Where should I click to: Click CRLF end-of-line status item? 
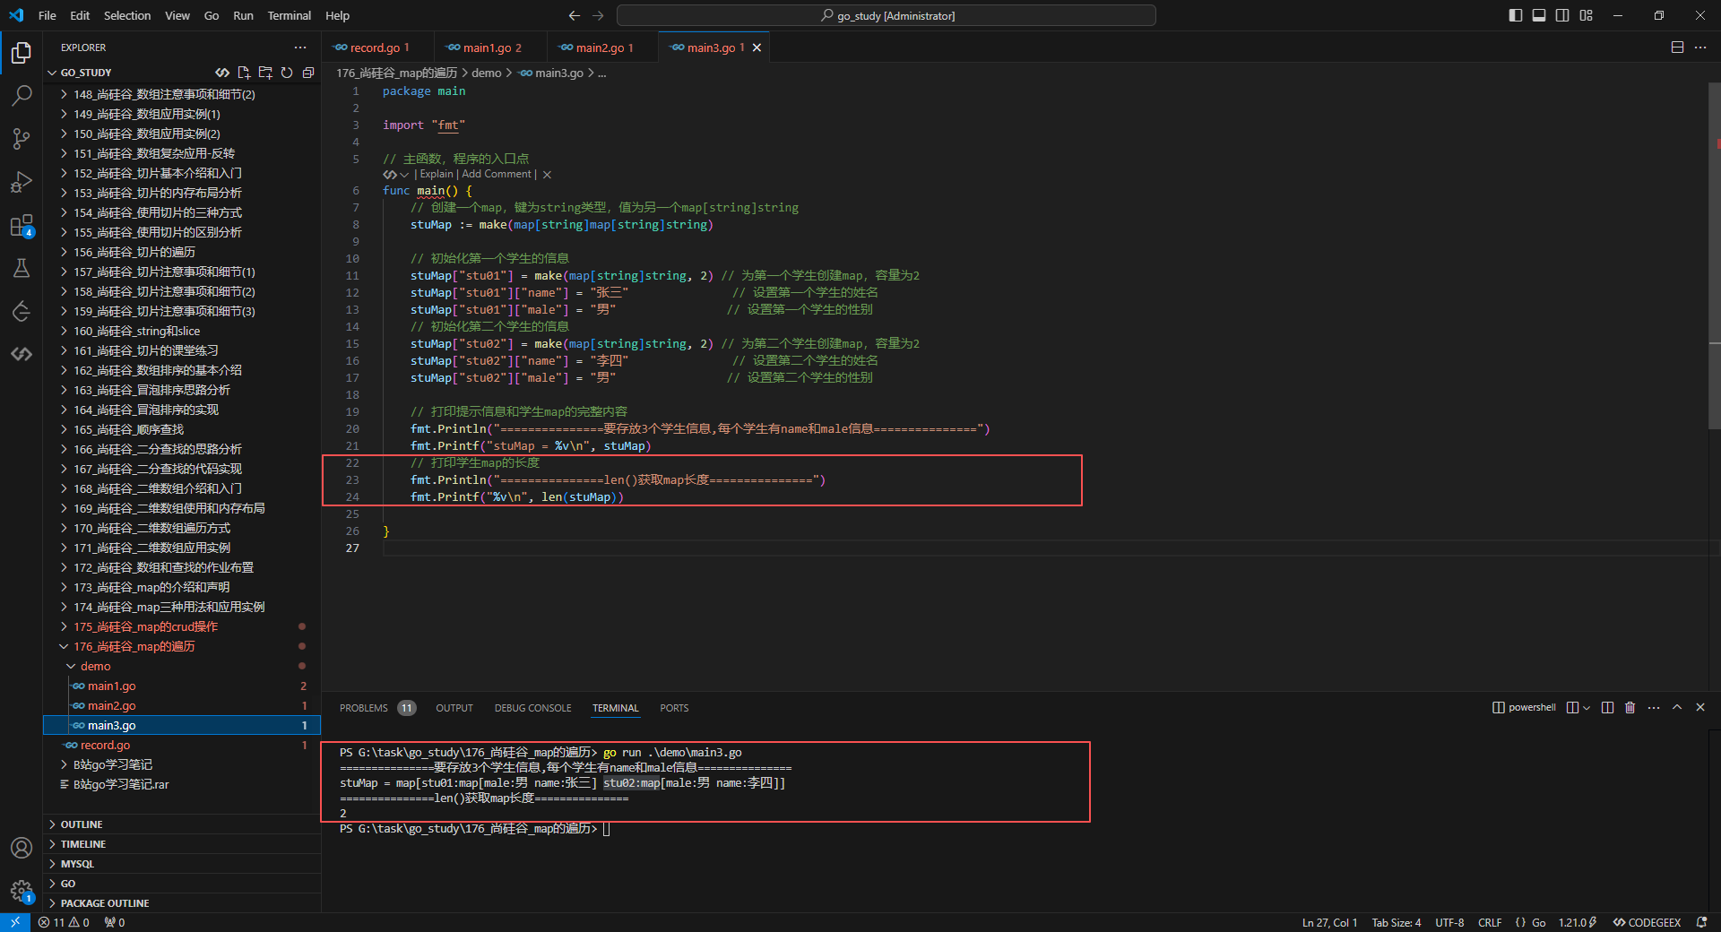coord(1490,922)
